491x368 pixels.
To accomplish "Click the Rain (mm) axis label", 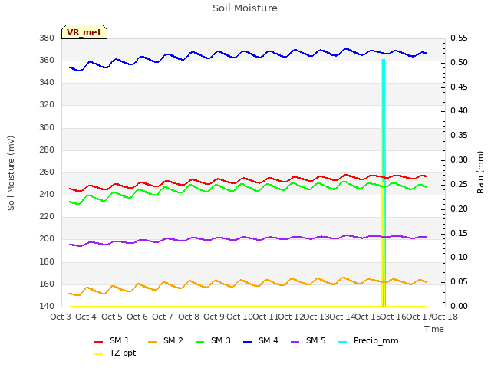I will point(480,172).
